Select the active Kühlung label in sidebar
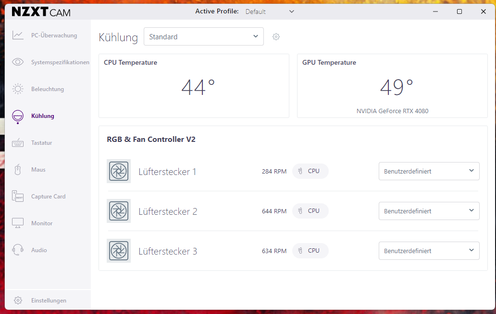Viewport: 496px width, 314px height. (x=43, y=116)
